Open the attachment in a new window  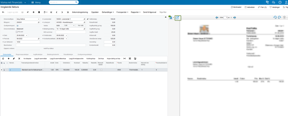pyautogui.click(x=177, y=18)
